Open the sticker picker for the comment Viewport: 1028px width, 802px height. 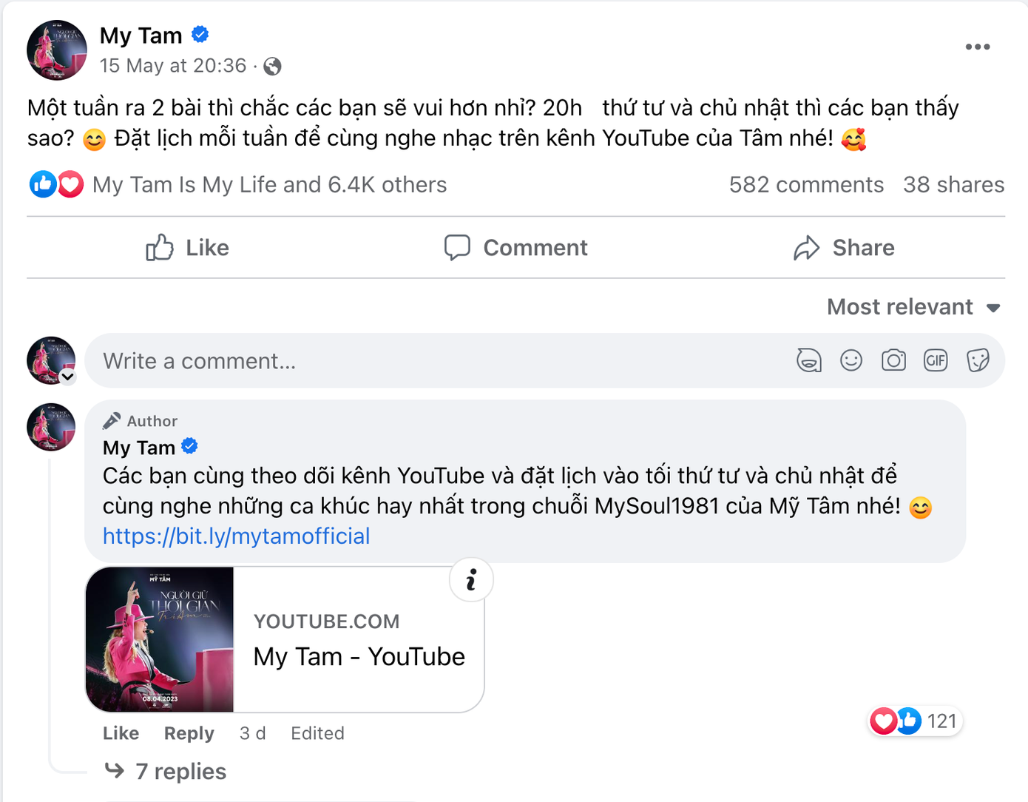pos(978,360)
